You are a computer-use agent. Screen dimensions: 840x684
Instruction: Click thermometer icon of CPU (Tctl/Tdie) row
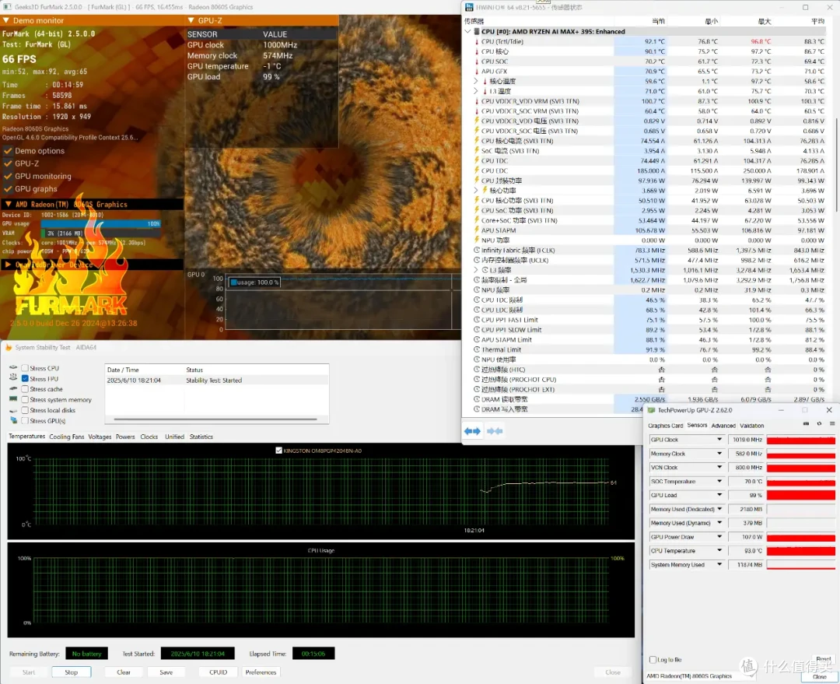tap(477, 42)
